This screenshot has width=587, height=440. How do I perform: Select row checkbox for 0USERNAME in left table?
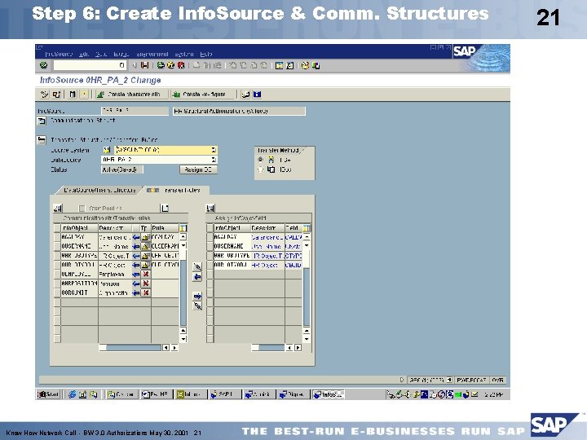click(57, 247)
